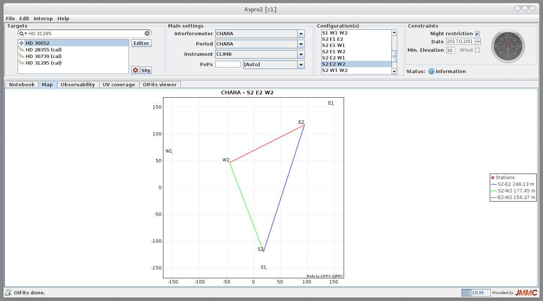The height and width of the screenshot is (301, 543).
Task: Click the Stations legend entry
Action: (503, 177)
